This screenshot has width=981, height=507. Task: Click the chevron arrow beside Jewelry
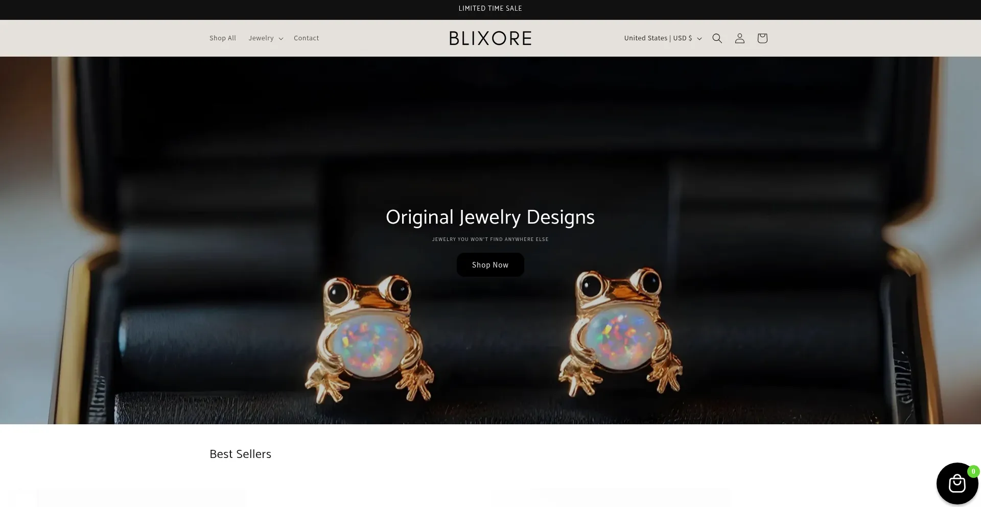pyautogui.click(x=281, y=39)
